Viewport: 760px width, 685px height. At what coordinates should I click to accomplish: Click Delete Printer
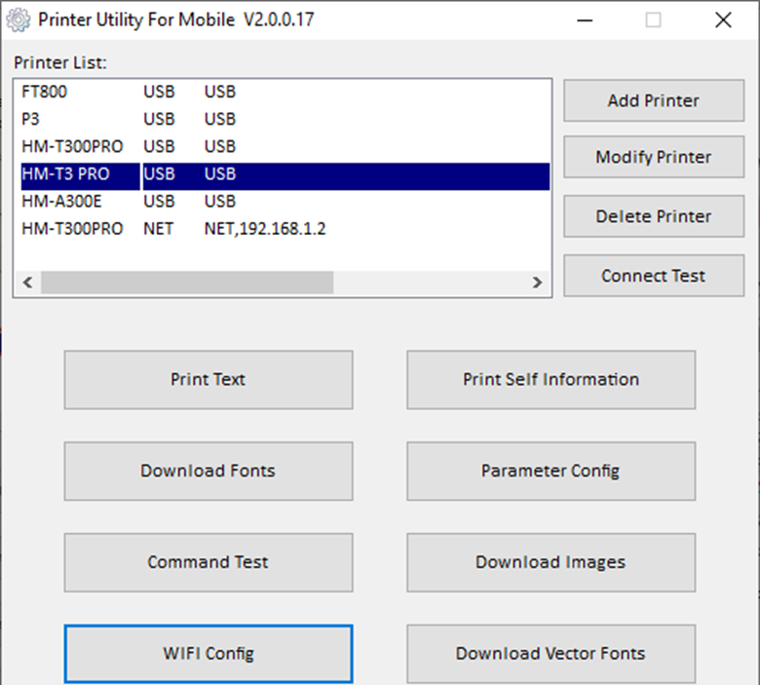(x=653, y=216)
